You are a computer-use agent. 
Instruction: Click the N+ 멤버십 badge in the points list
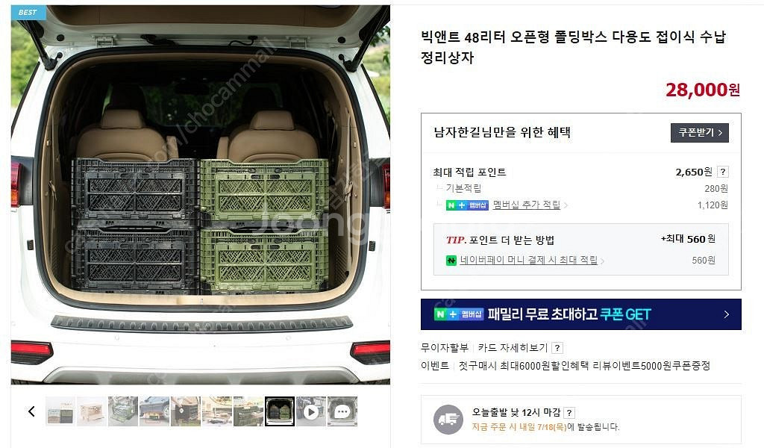pos(467,205)
